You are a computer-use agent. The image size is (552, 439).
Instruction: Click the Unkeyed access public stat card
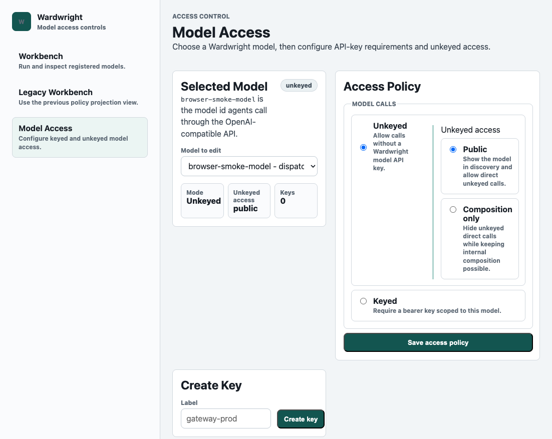[249, 201]
